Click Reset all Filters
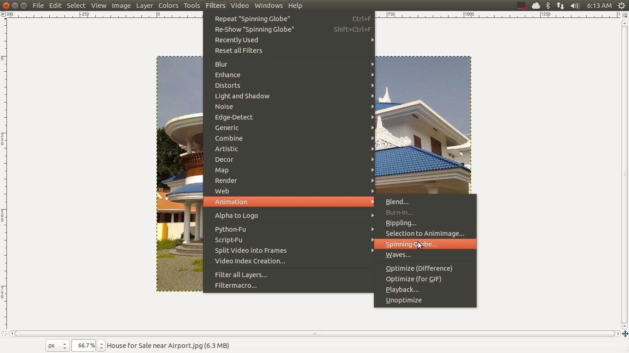Screen dimensions: 629x353 [x=239, y=51]
